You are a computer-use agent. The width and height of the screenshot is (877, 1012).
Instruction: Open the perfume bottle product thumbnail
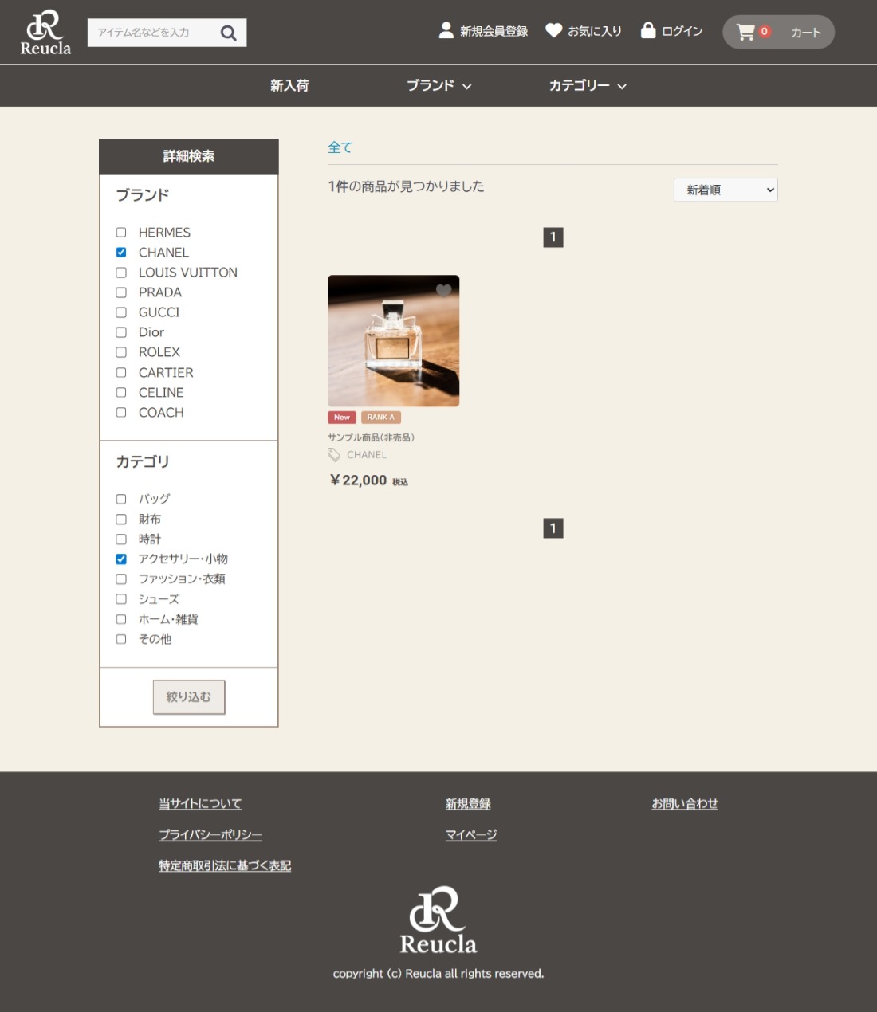pos(394,341)
